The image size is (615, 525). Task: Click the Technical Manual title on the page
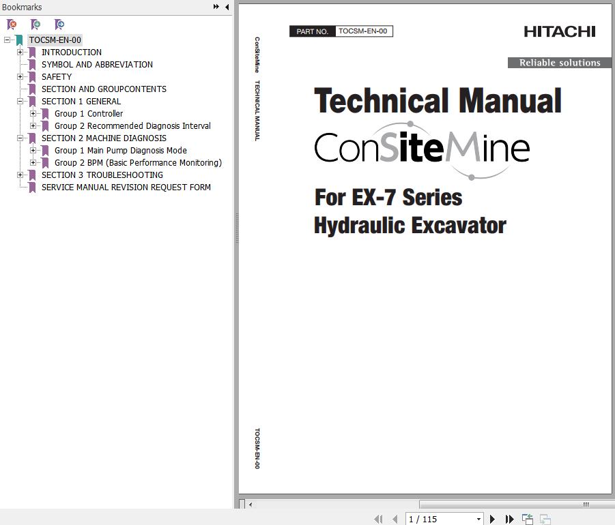[438, 101]
